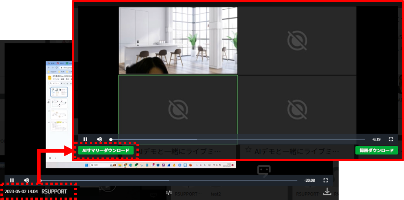Select slide 1 thumbnail in the shared Slides
The height and width of the screenshot is (200, 404).
59,92
